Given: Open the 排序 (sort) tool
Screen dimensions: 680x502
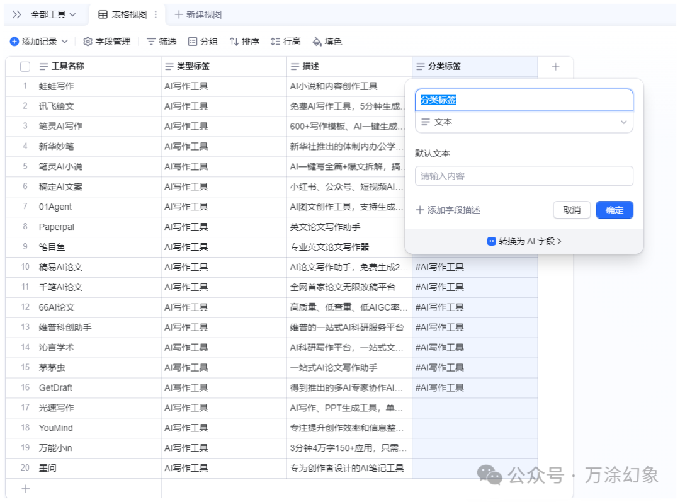Looking at the screenshot, I should (x=244, y=42).
